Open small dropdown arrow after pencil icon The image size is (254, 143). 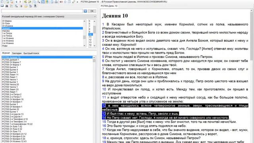(x=77, y=2)
